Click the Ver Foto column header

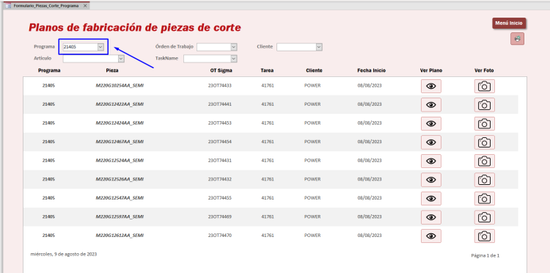tap(484, 70)
